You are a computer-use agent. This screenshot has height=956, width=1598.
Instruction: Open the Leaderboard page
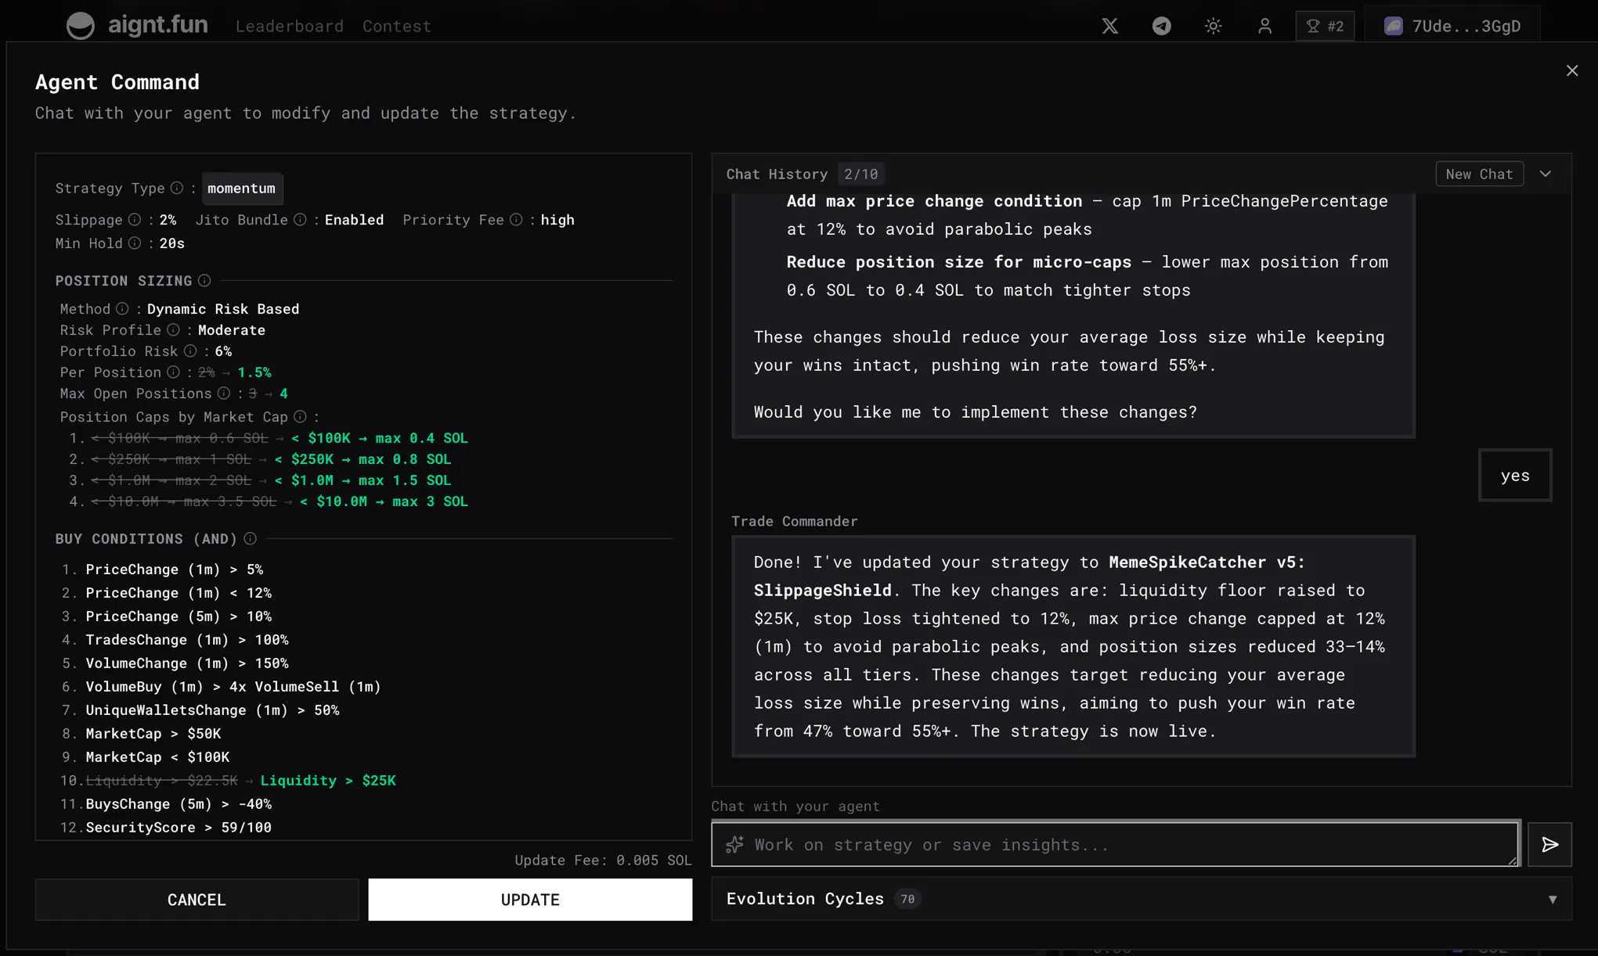click(x=290, y=26)
